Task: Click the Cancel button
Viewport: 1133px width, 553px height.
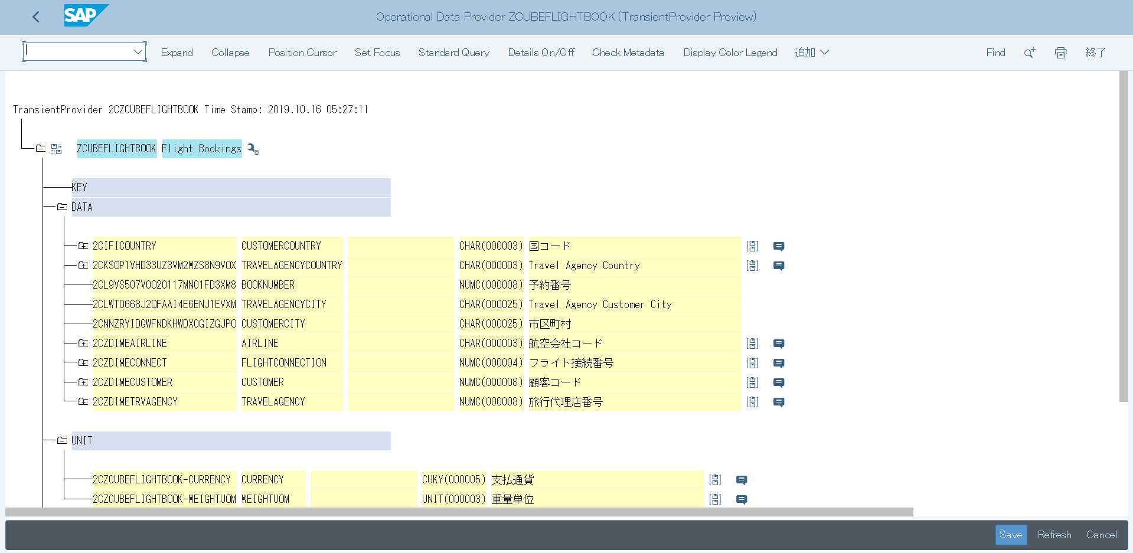Action: coord(1102,535)
